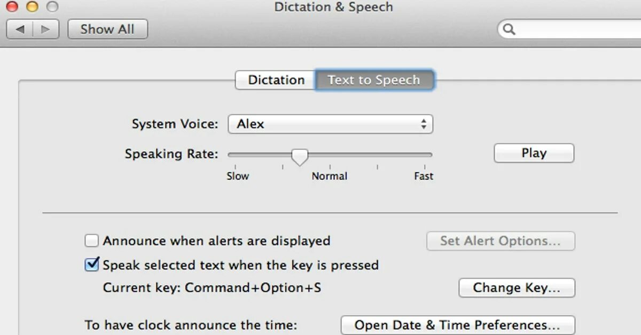Click the Slow end of Speaking Rate slider
Viewport: 641px width, 335px height.
click(x=231, y=155)
